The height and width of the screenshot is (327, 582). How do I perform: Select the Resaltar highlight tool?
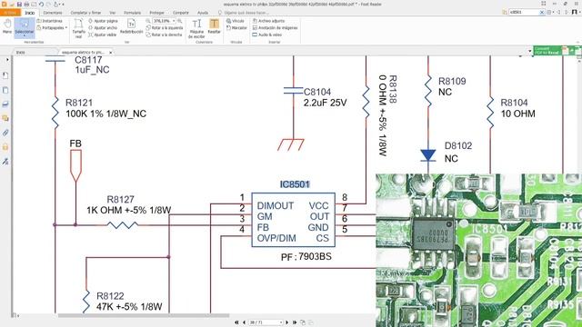215,26
